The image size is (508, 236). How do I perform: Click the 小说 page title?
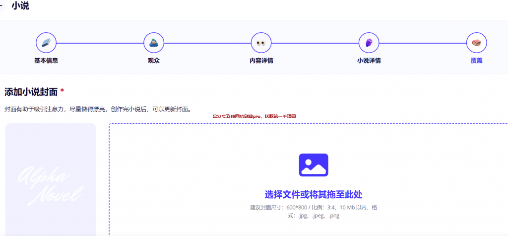point(20,6)
